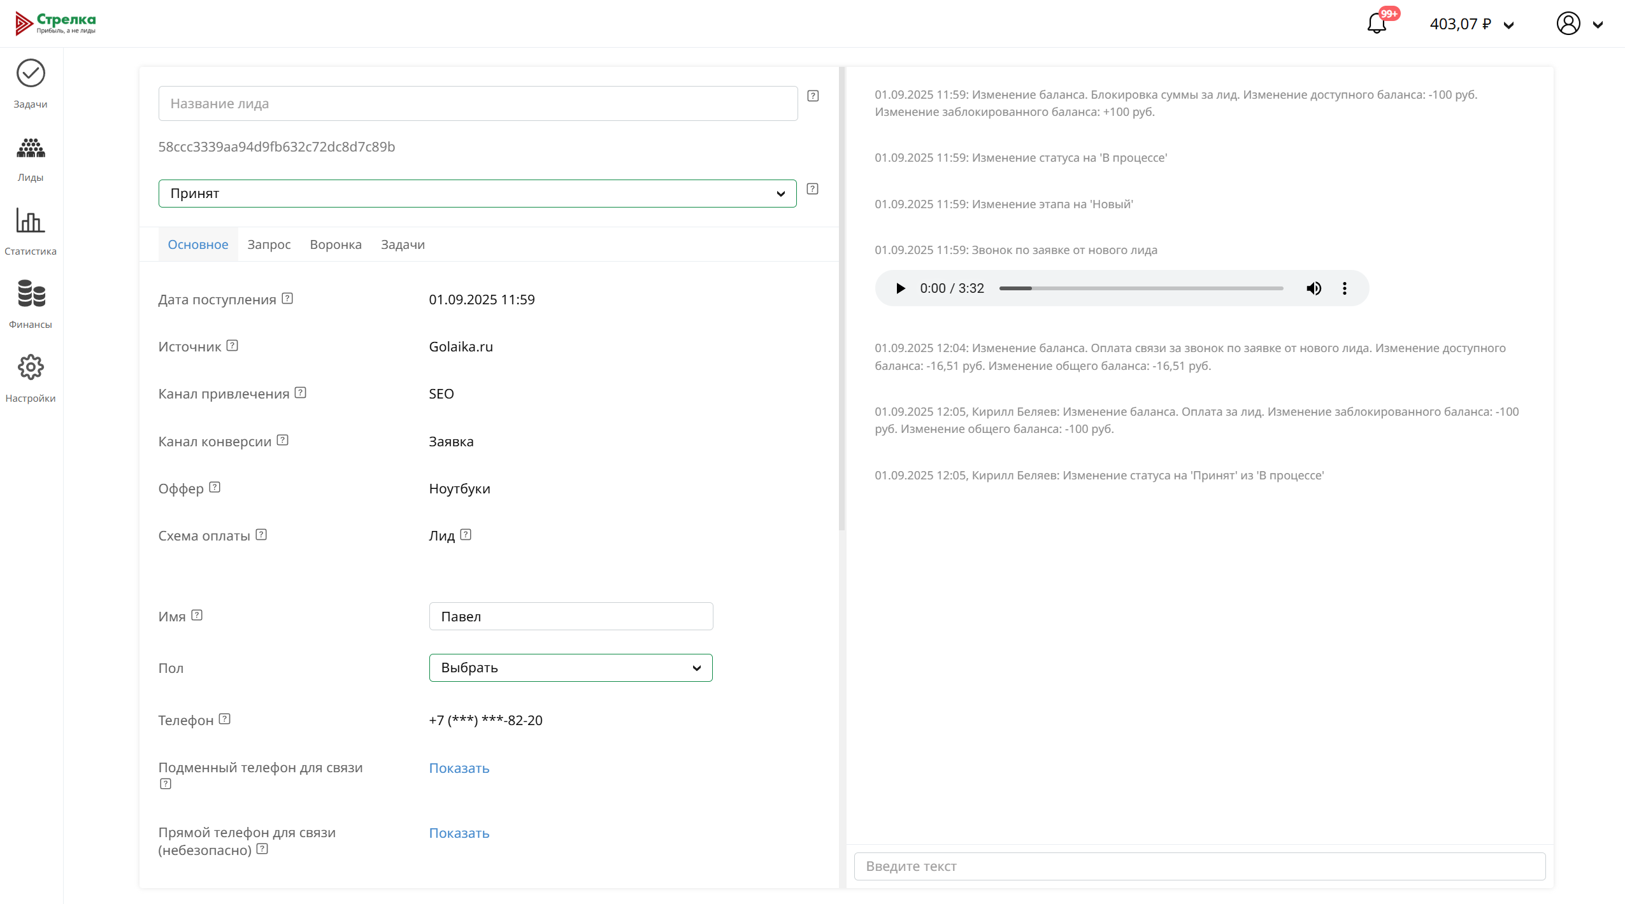This screenshot has width=1625, height=904.
Task: Switch to the Запрос tab
Action: click(x=269, y=244)
